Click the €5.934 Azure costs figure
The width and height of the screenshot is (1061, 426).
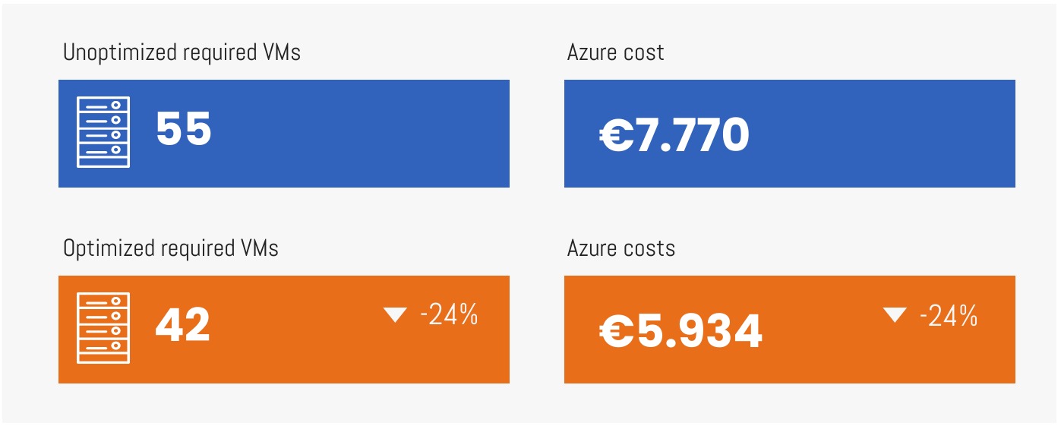pos(680,332)
